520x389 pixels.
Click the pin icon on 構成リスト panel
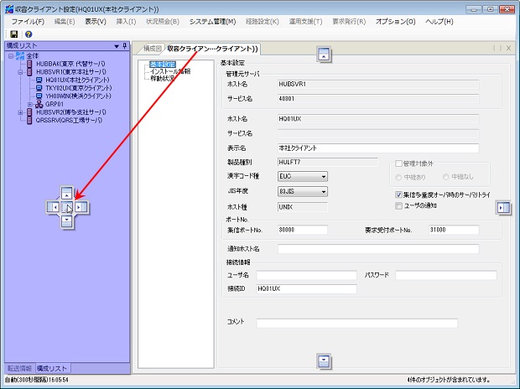pyautogui.click(x=125, y=46)
